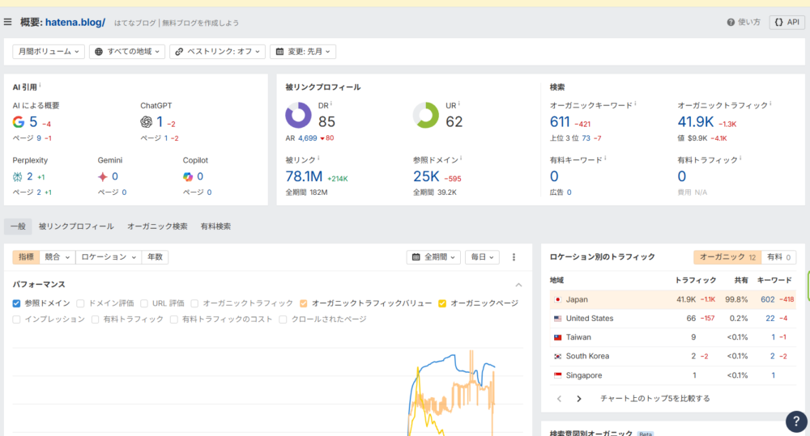Image resolution: width=810 pixels, height=436 pixels.
Task: Click the round help question mark button
Action: 796,421
